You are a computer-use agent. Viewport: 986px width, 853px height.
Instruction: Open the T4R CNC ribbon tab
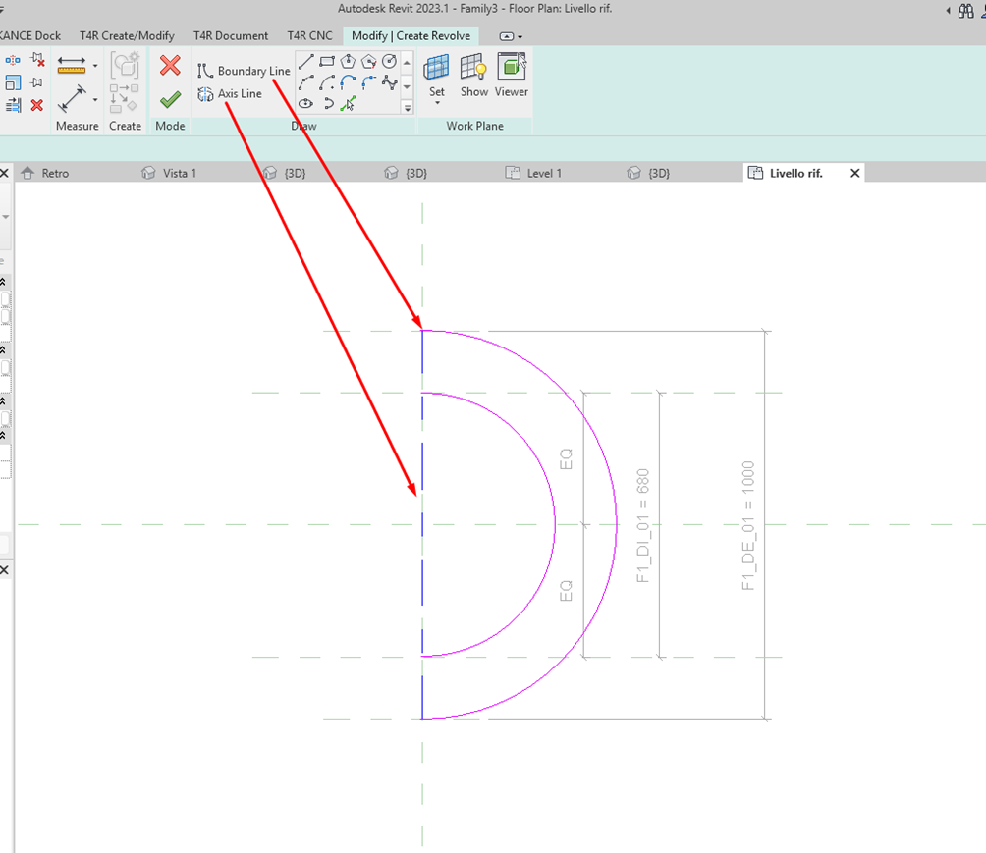(x=310, y=36)
